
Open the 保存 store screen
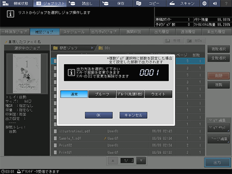(x=117, y=3)
